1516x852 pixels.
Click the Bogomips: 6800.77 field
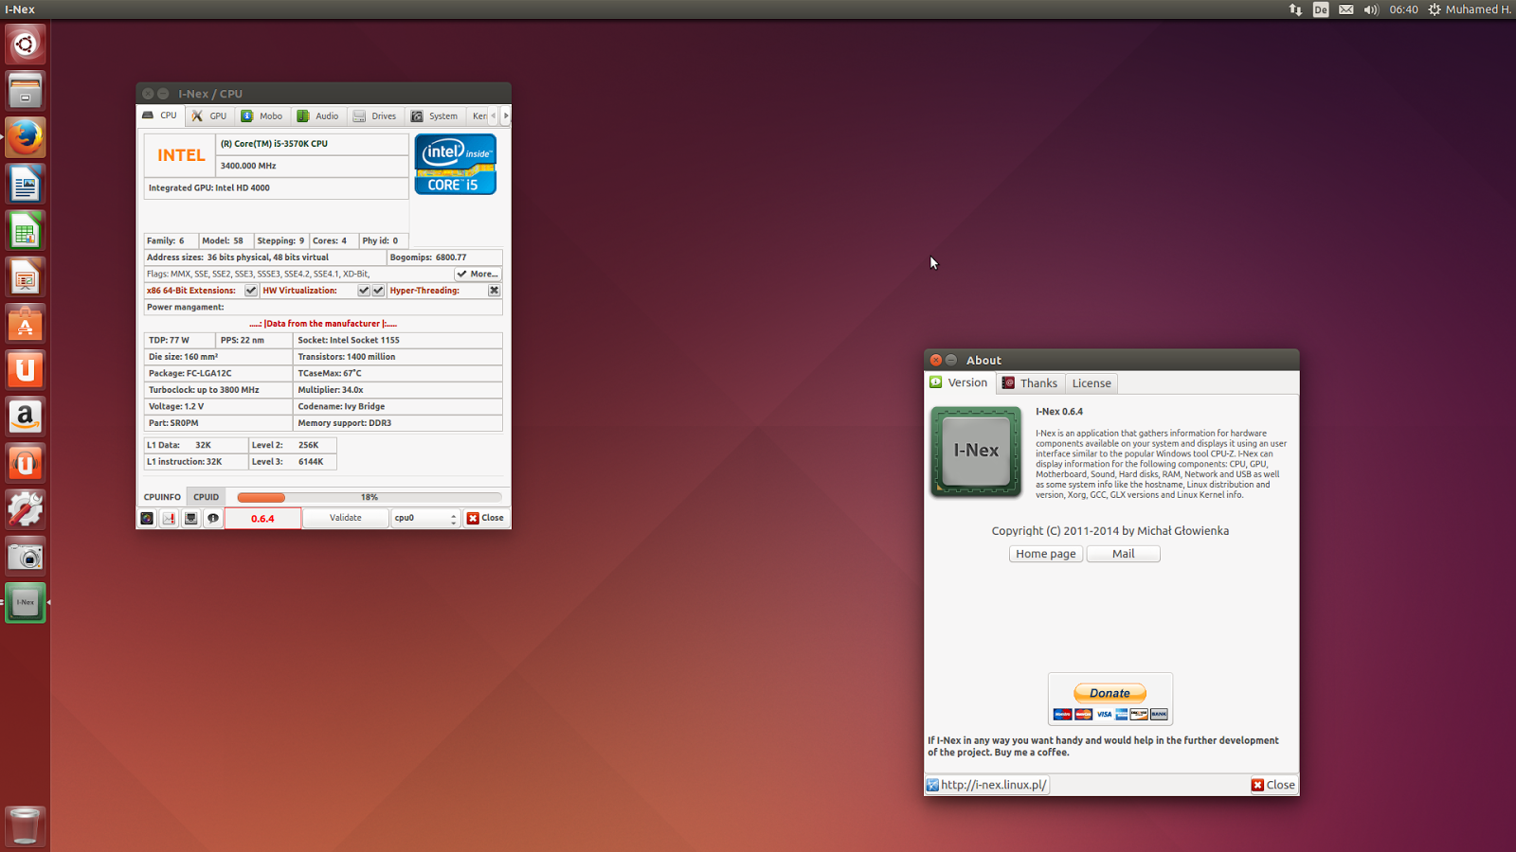point(444,257)
